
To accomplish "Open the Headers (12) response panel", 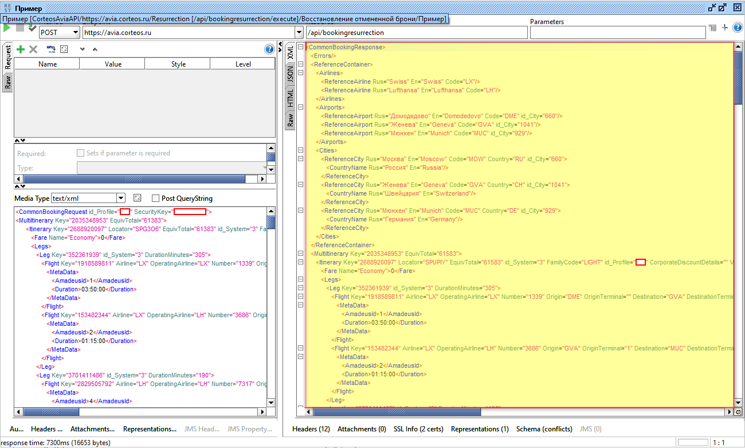I will (x=311, y=429).
